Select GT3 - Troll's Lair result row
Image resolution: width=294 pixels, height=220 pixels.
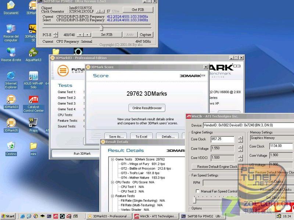140,173
